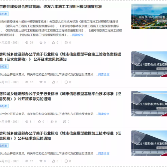Click 阅读全文 for the Beijing BIM article
Screen dimensions: 167x167
pos(78,35)
